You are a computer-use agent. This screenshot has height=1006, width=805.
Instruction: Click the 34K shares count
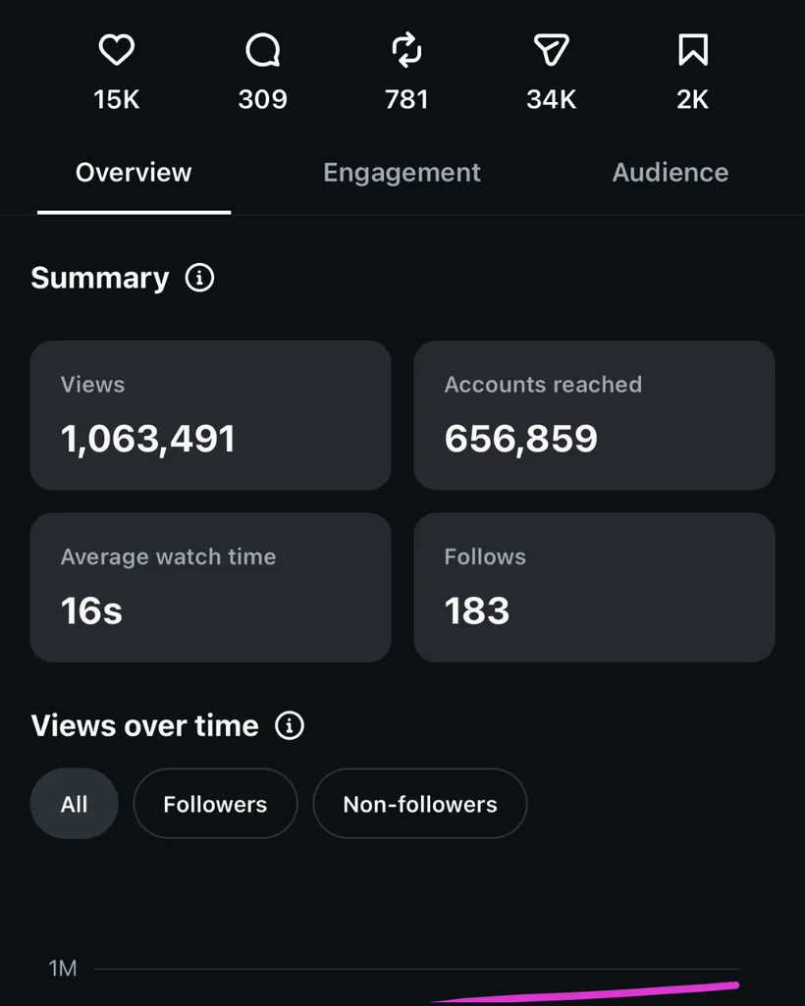click(552, 99)
